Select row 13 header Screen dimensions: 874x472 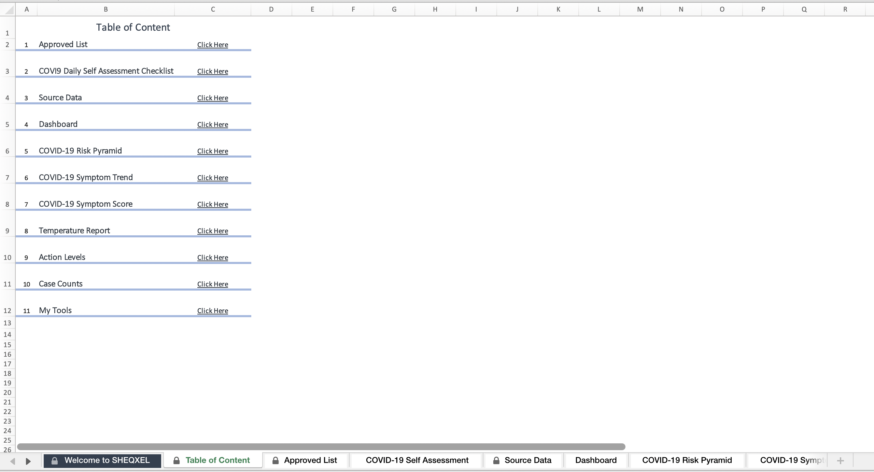coord(8,323)
